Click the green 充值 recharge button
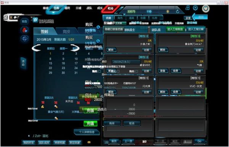229x147 pixels. 90,123
